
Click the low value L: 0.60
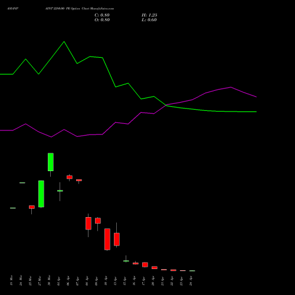click(x=149, y=20)
